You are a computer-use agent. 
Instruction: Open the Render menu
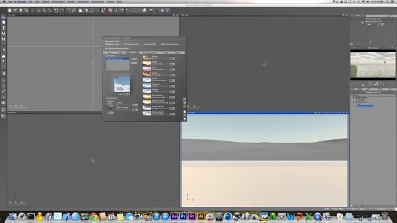(71, 1)
